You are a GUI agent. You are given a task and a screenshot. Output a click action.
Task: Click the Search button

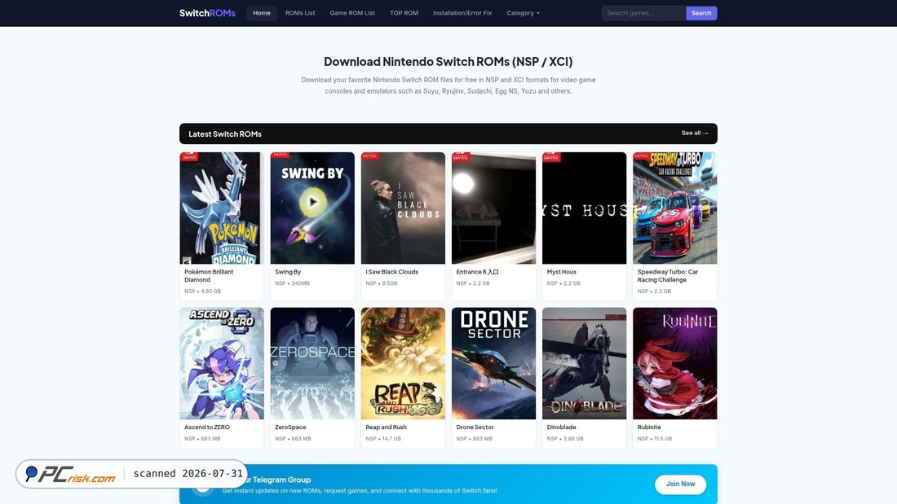(x=701, y=13)
